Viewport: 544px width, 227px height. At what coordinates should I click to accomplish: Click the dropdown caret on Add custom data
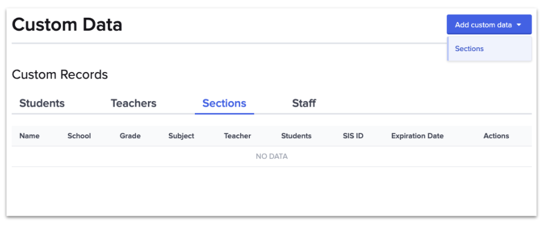(519, 25)
